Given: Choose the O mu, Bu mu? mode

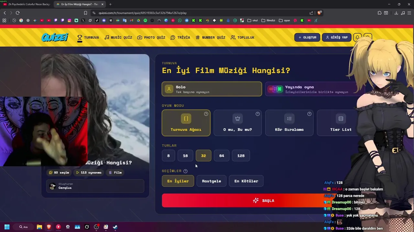Looking at the screenshot, I should click(x=237, y=123).
